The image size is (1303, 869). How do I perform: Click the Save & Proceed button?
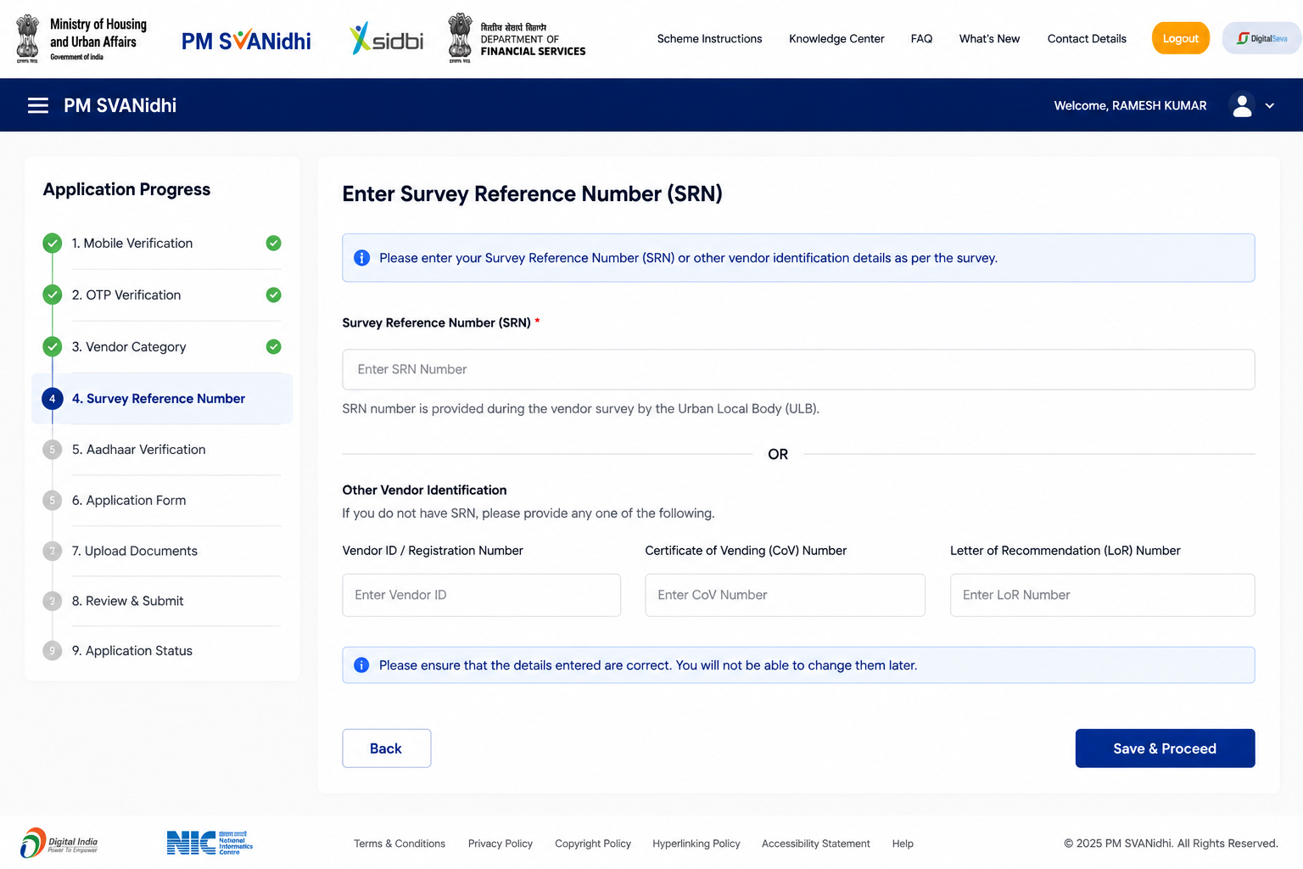(1165, 748)
